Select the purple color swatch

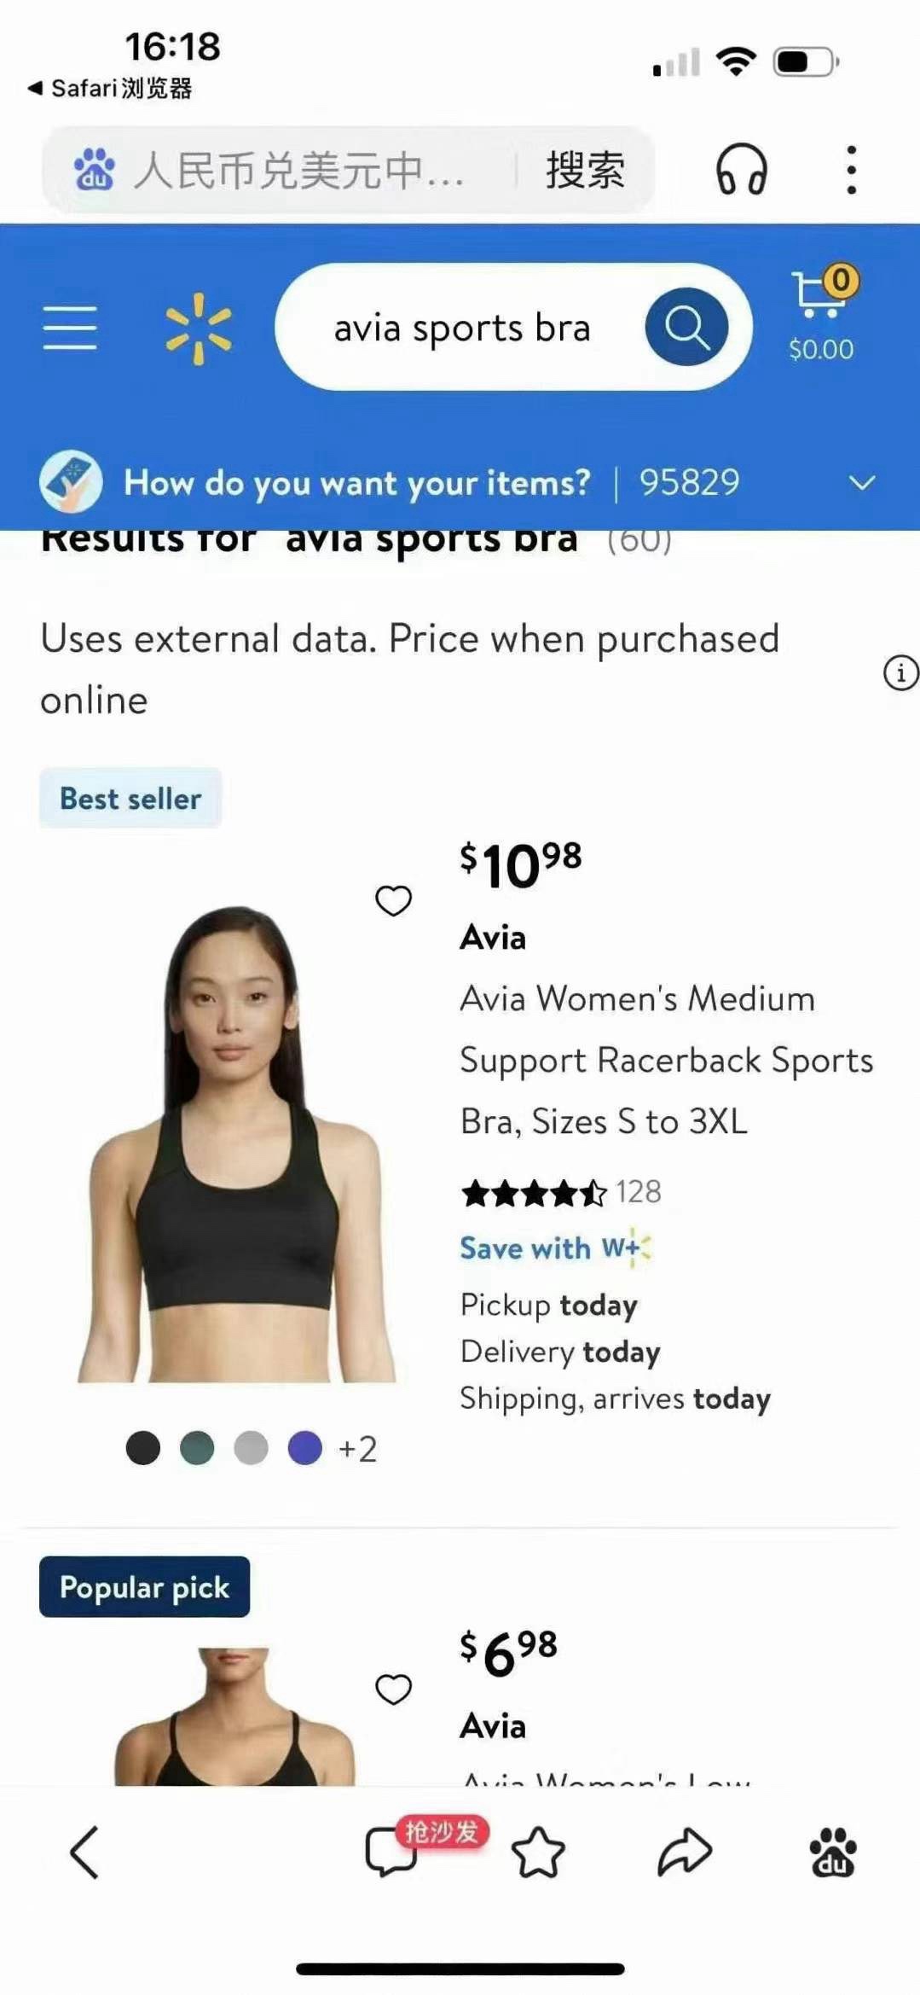click(x=304, y=1448)
